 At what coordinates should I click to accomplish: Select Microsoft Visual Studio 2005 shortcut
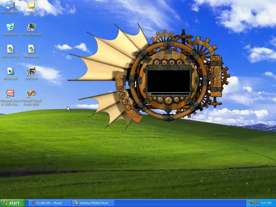[x=31, y=98]
